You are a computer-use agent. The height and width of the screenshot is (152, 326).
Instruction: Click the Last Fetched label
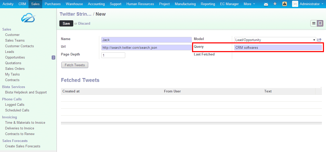(204, 54)
